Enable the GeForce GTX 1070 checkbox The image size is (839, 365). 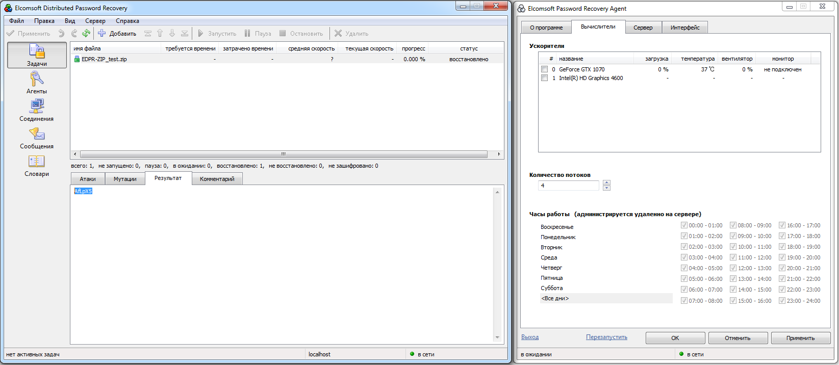pos(544,69)
